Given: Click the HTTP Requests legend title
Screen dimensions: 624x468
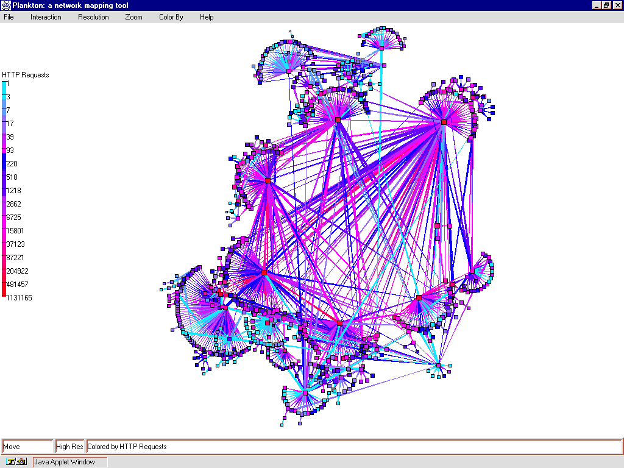Looking at the screenshot, I should (26, 75).
